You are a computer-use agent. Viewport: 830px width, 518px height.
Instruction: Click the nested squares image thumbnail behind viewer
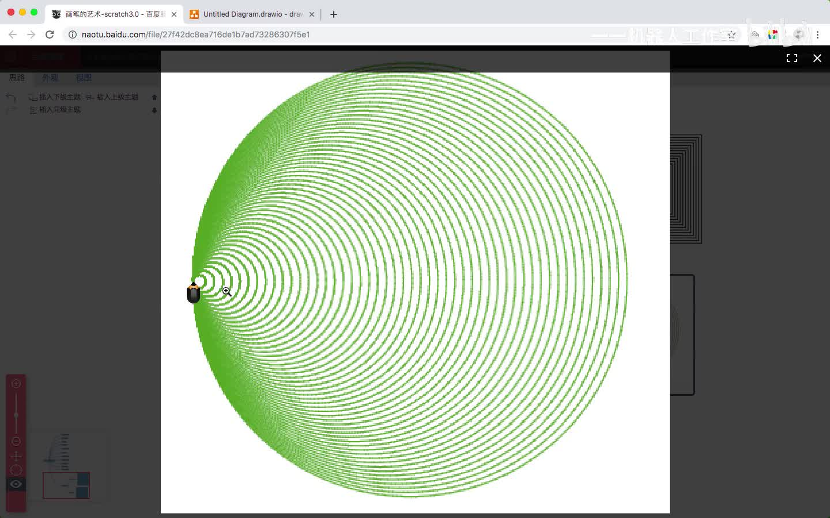coord(686,189)
